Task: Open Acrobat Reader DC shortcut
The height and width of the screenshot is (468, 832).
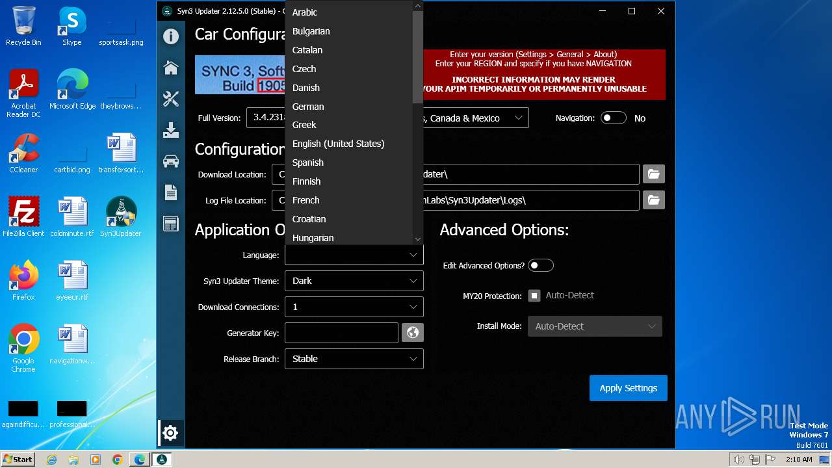Action: [23, 94]
